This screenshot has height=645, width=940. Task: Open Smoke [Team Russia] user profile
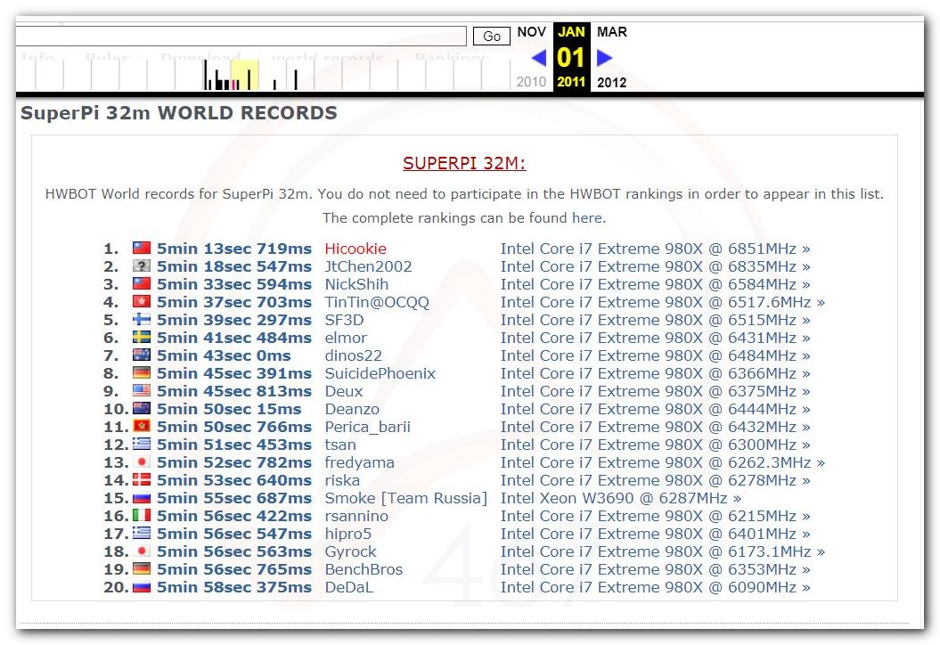coord(406,498)
